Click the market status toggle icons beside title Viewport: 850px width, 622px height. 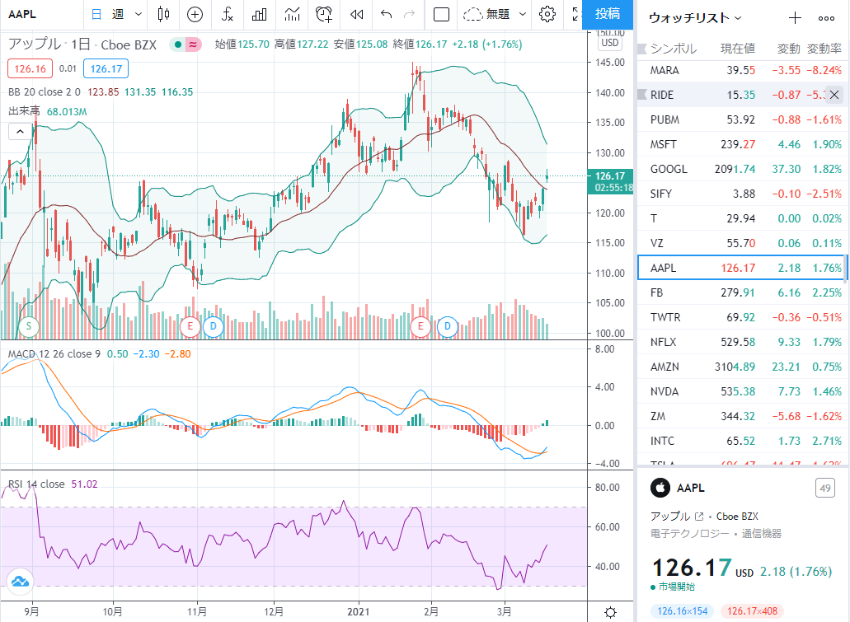pyautogui.click(x=185, y=44)
